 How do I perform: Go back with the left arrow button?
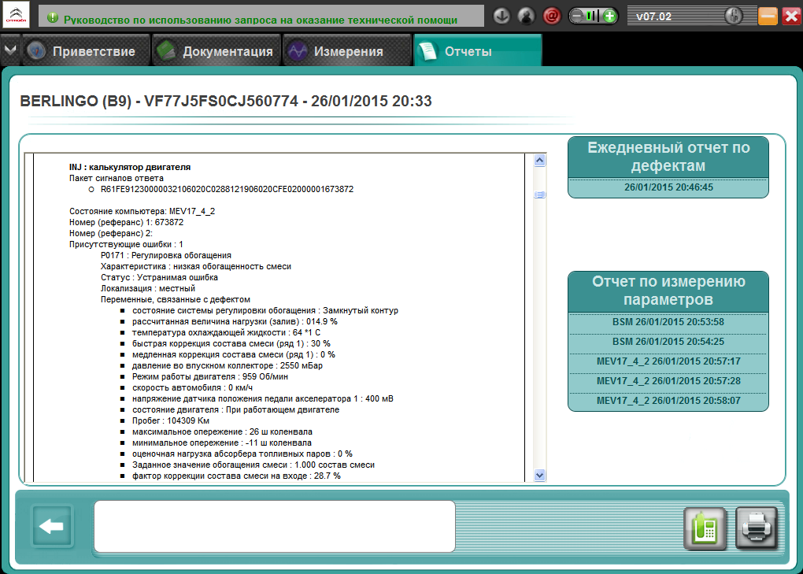[52, 526]
